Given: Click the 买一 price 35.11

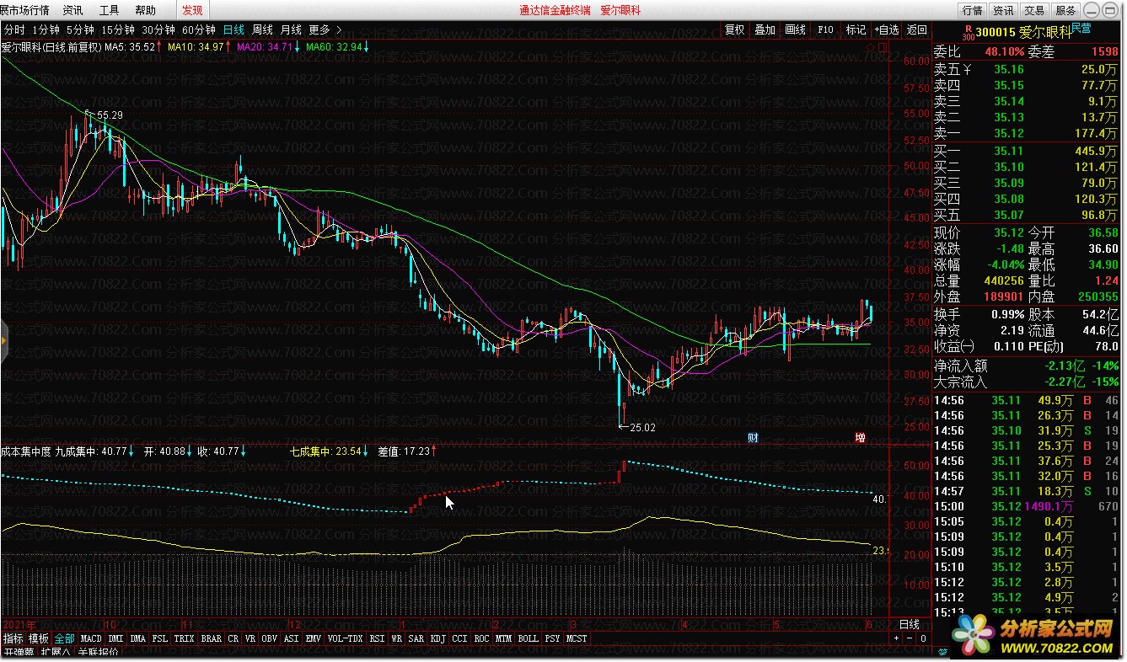Looking at the screenshot, I should pos(1009,151).
